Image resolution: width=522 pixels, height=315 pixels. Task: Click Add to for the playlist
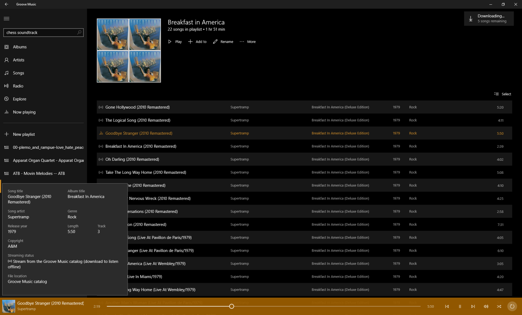click(x=197, y=42)
